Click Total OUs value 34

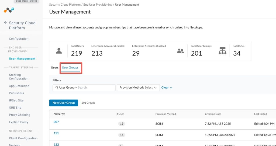[x=237, y=53]
